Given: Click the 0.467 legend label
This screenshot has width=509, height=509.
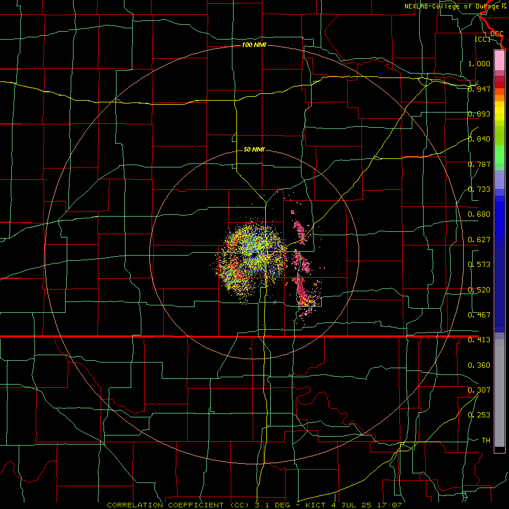Looking at the screenshot, I should coord(479,315).
